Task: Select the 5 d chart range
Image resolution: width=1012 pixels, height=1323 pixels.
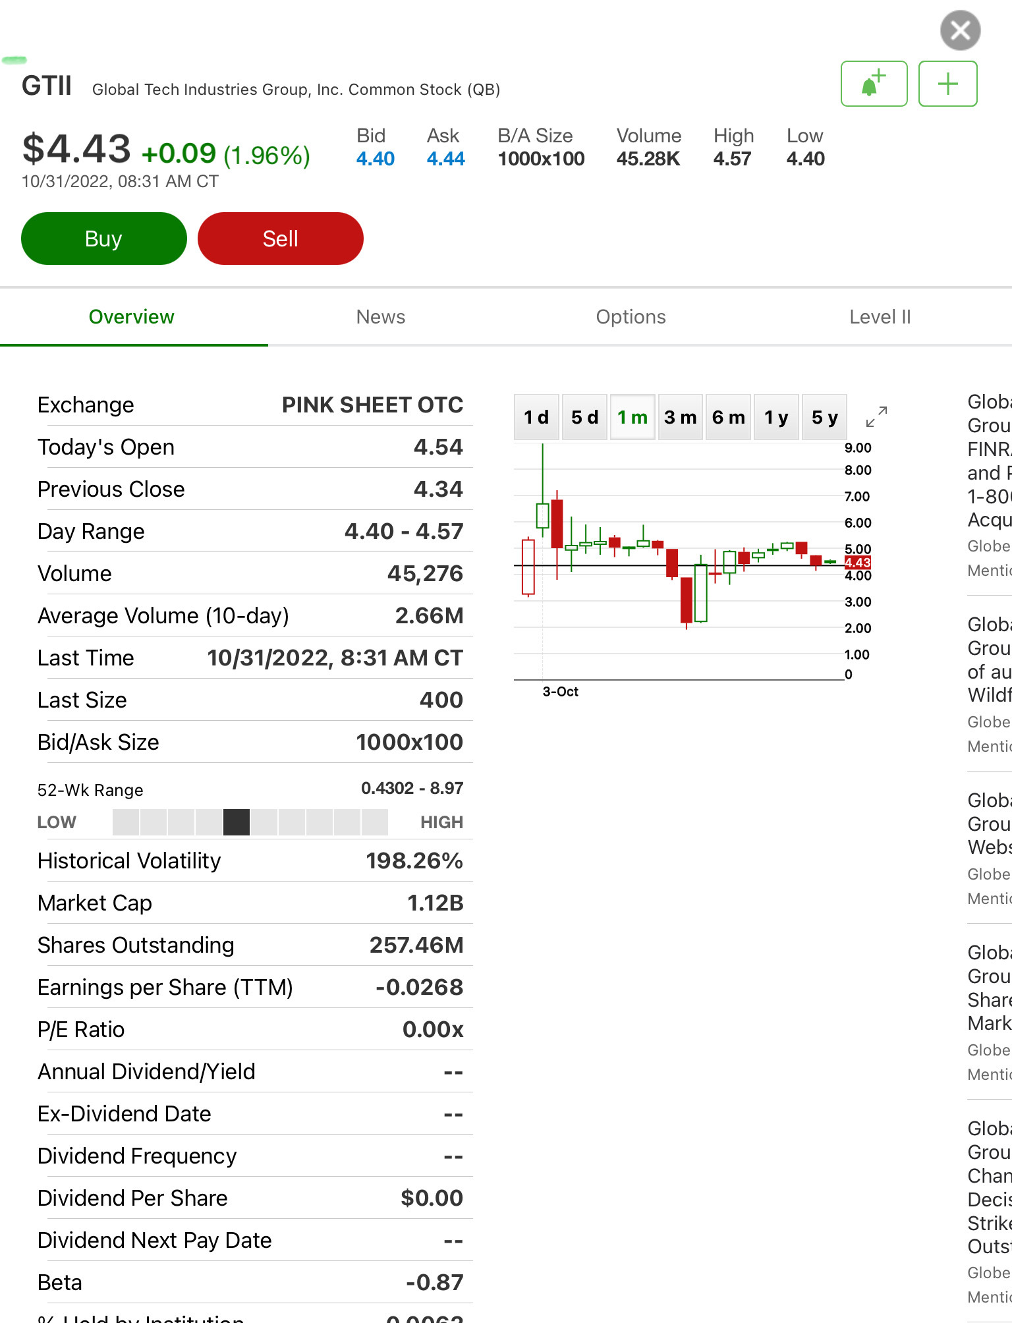Action: click(x=584, y=417)
